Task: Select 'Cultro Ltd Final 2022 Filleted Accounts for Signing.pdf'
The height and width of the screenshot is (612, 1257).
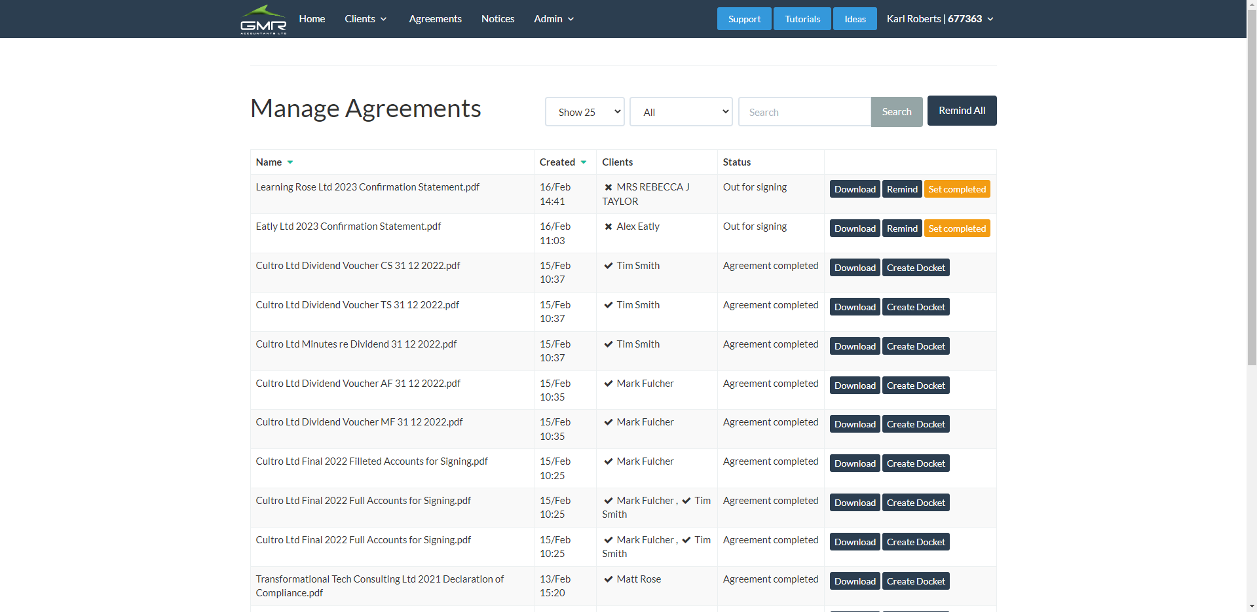Action: coord(372,461)
